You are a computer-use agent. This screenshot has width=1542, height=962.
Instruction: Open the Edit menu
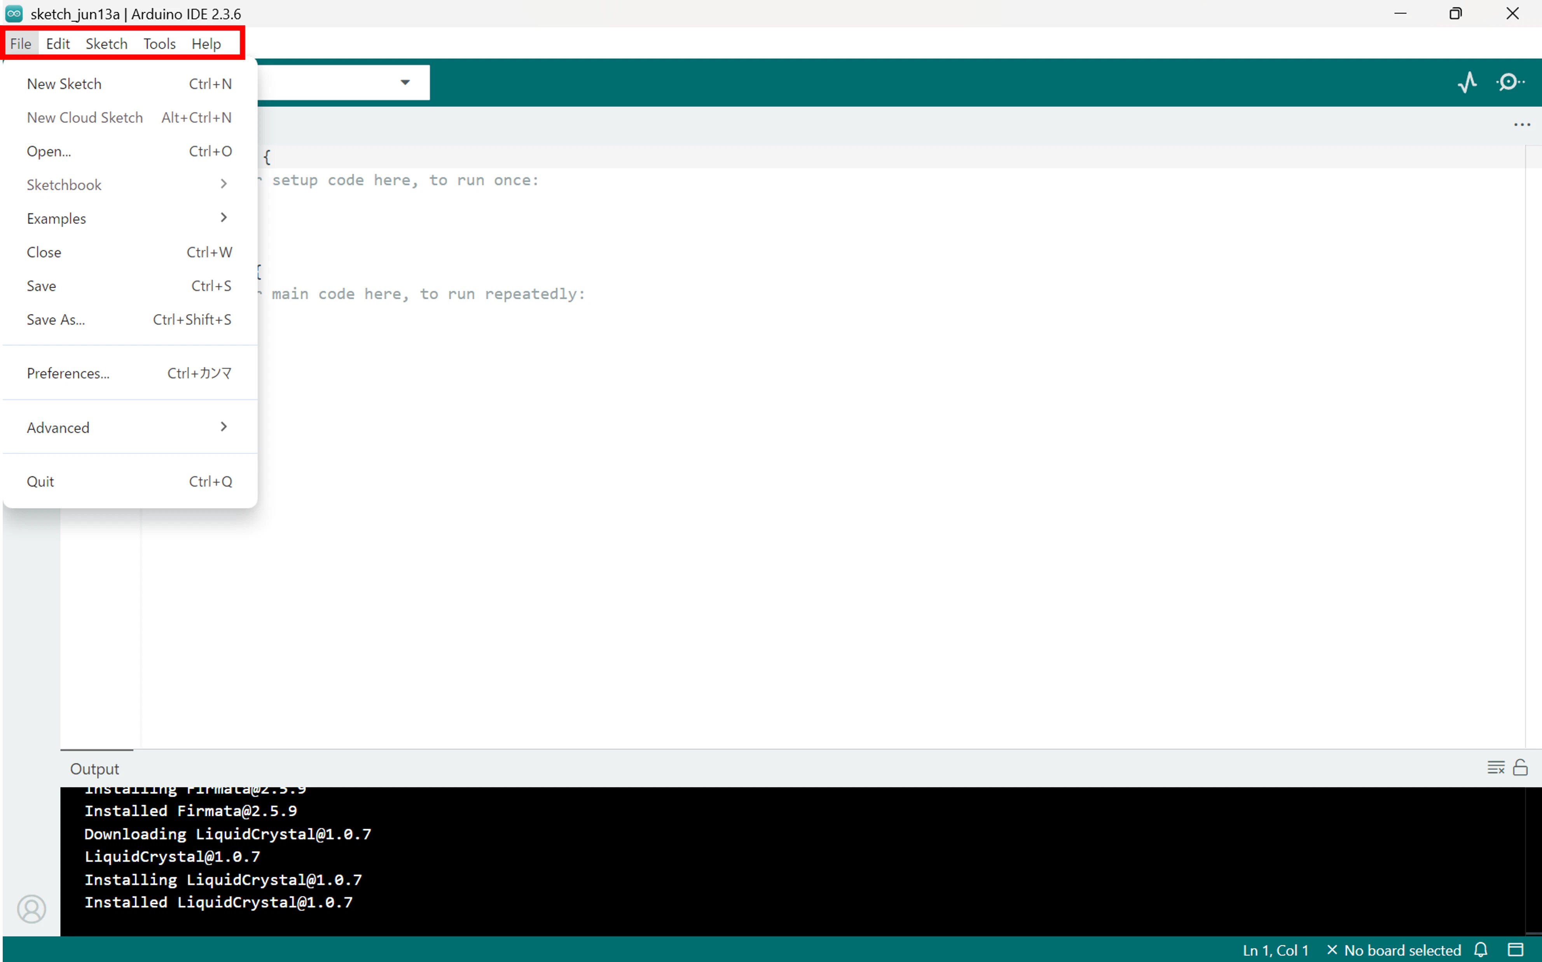tap(58, 43)
